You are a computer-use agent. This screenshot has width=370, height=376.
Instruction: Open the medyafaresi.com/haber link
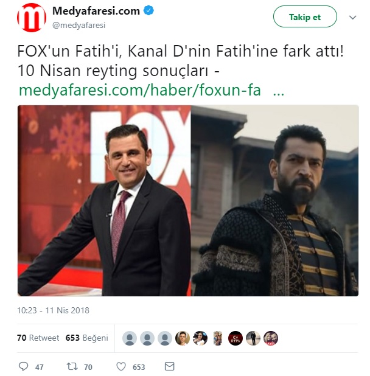coord(139,91)
